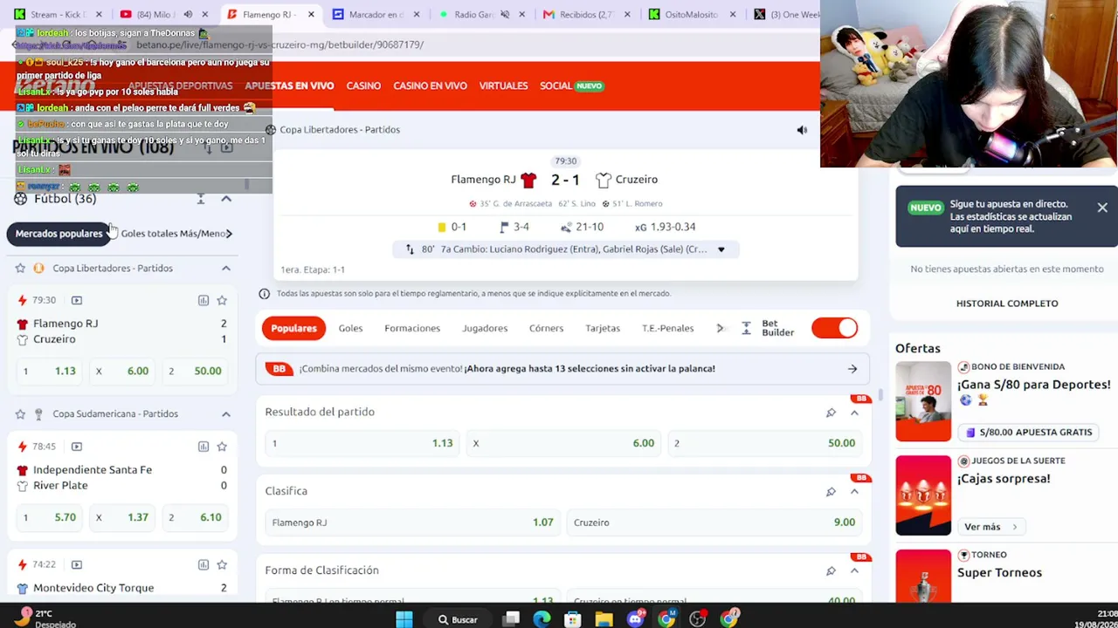
Task: Collapse the Fútbol (36) section
Action: tap(226, 199)
